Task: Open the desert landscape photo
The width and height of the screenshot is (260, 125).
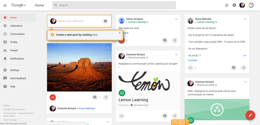Action: tap(79, 67)
